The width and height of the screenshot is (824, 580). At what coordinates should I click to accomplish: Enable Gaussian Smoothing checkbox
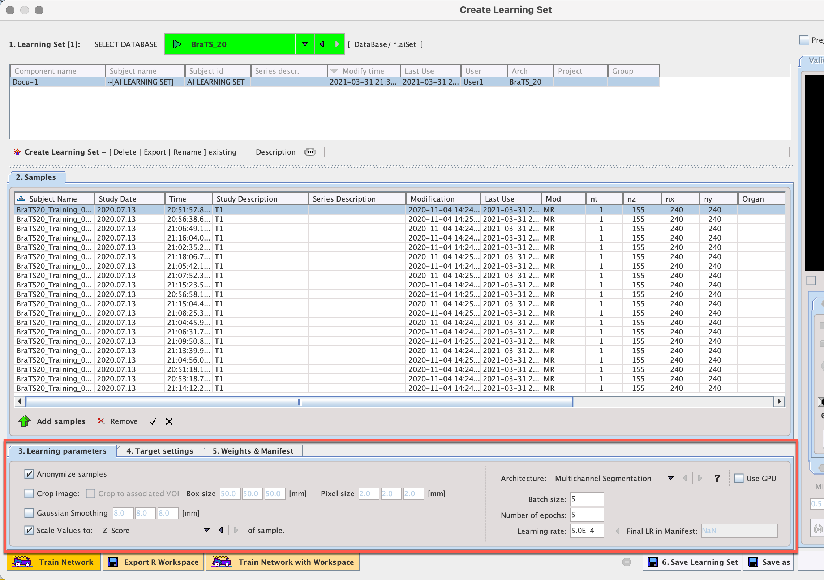[29, 513]
